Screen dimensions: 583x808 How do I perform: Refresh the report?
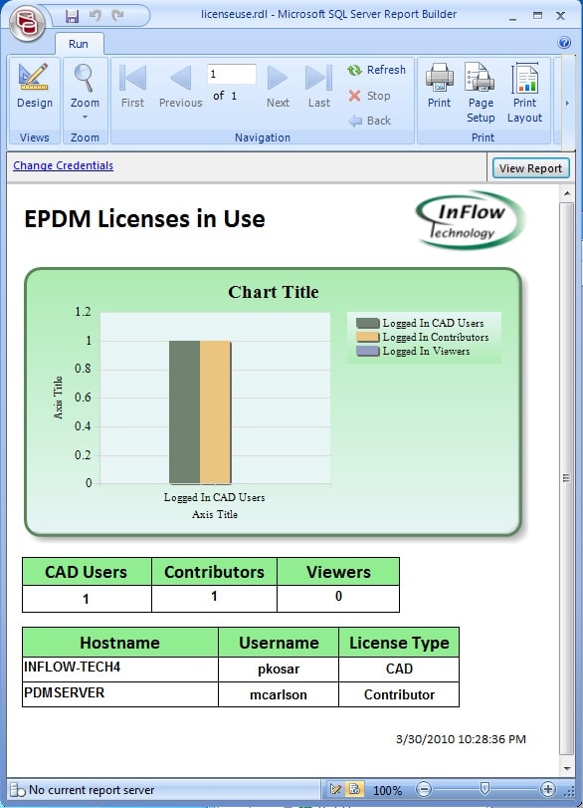[x=377, y=70]
